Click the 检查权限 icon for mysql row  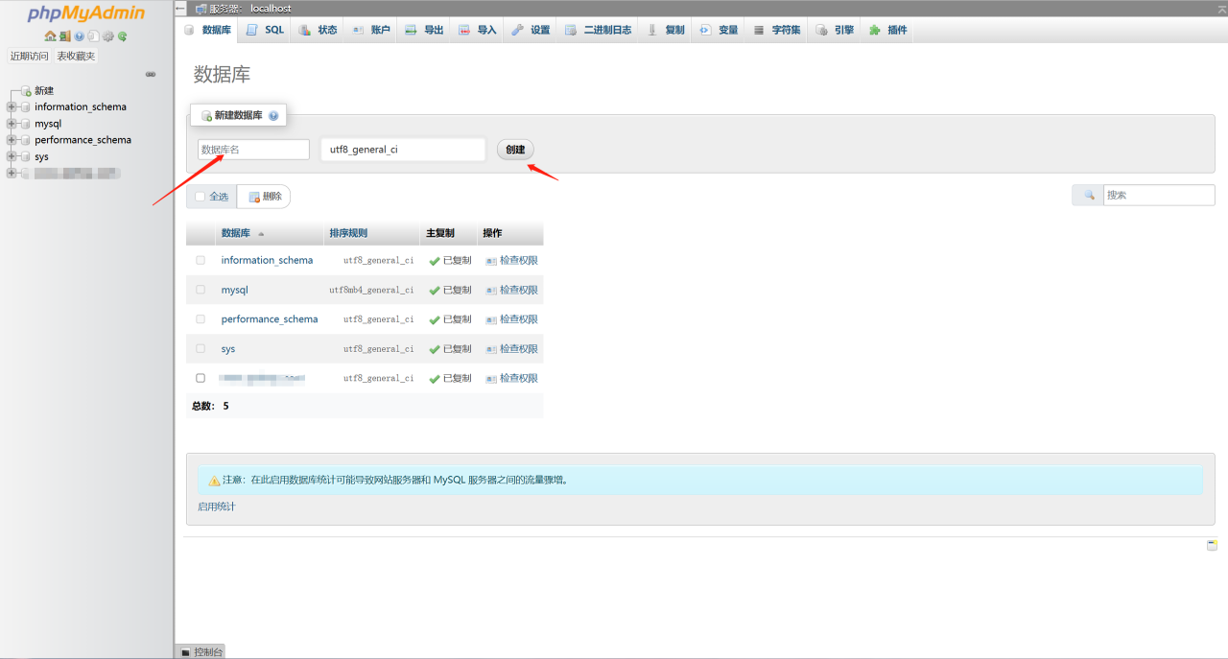(x=491, y=290)
